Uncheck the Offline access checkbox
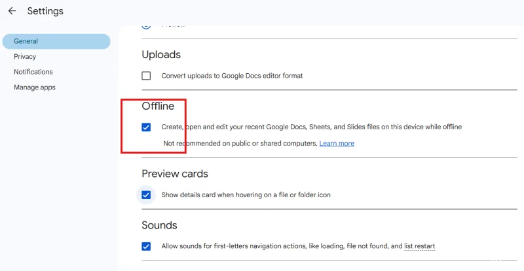Image resolution: width=524 pixels, height=271 pixels. tap(146, 127)
